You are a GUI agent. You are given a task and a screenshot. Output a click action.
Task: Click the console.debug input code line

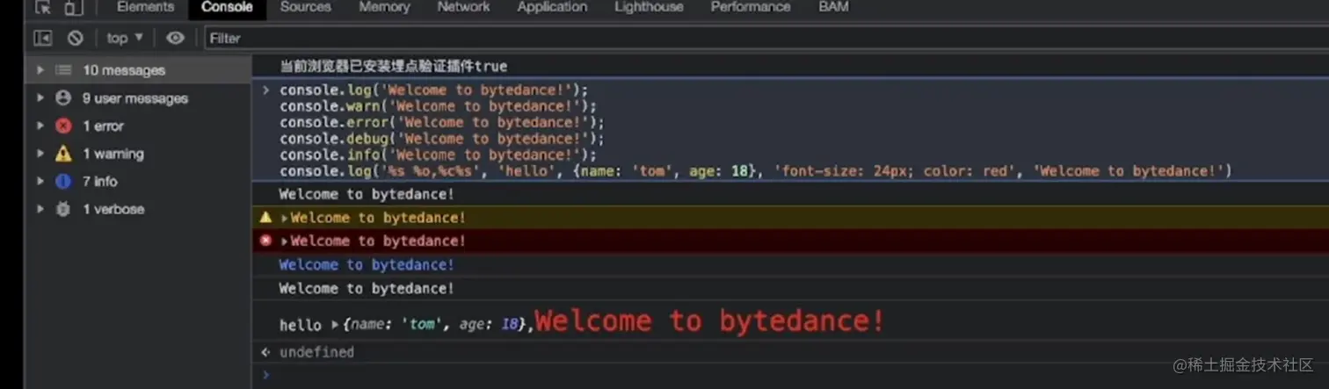(442, 139)
